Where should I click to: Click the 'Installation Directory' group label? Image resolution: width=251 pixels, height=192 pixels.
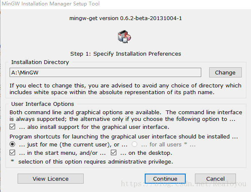click(x=40, y=62)
